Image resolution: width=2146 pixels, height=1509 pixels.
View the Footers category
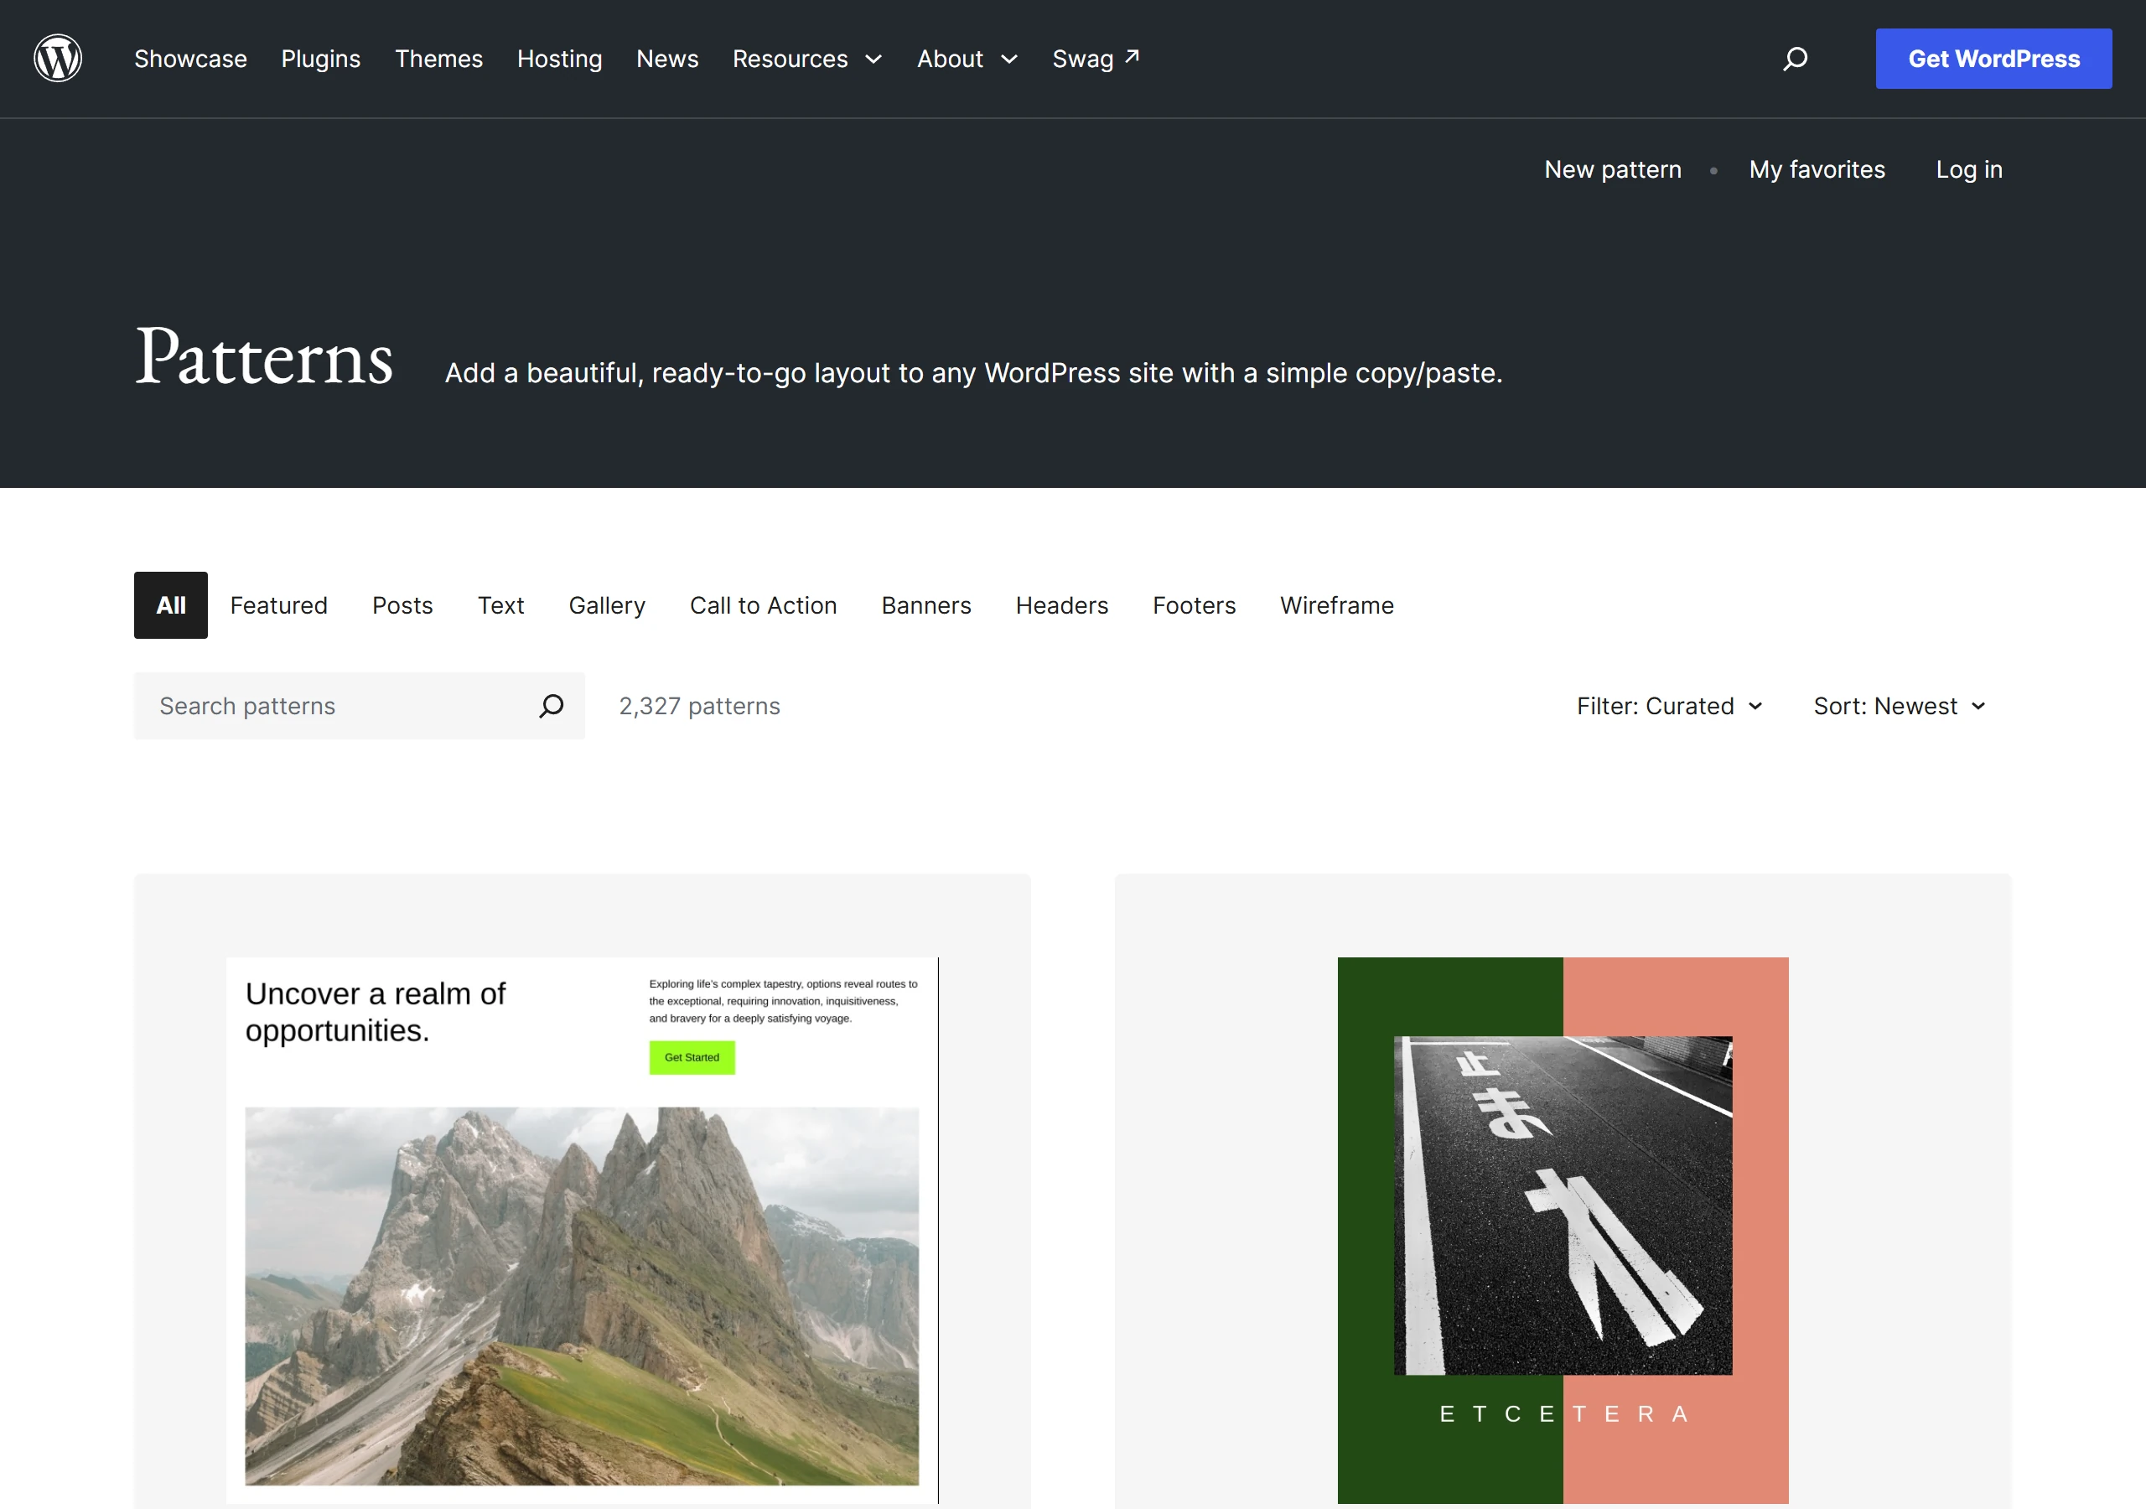click(1195, 605)
